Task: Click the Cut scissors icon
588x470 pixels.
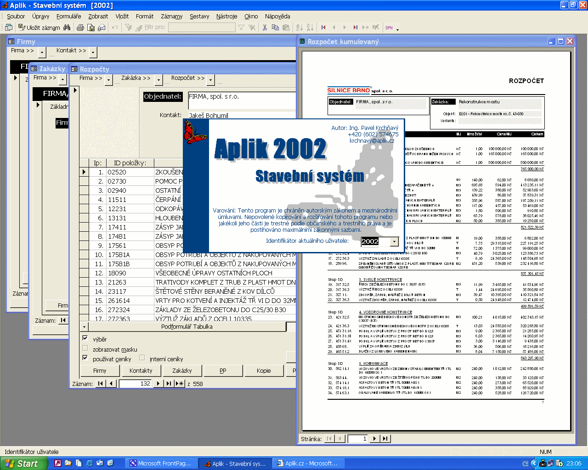Action: coord(265,28)
